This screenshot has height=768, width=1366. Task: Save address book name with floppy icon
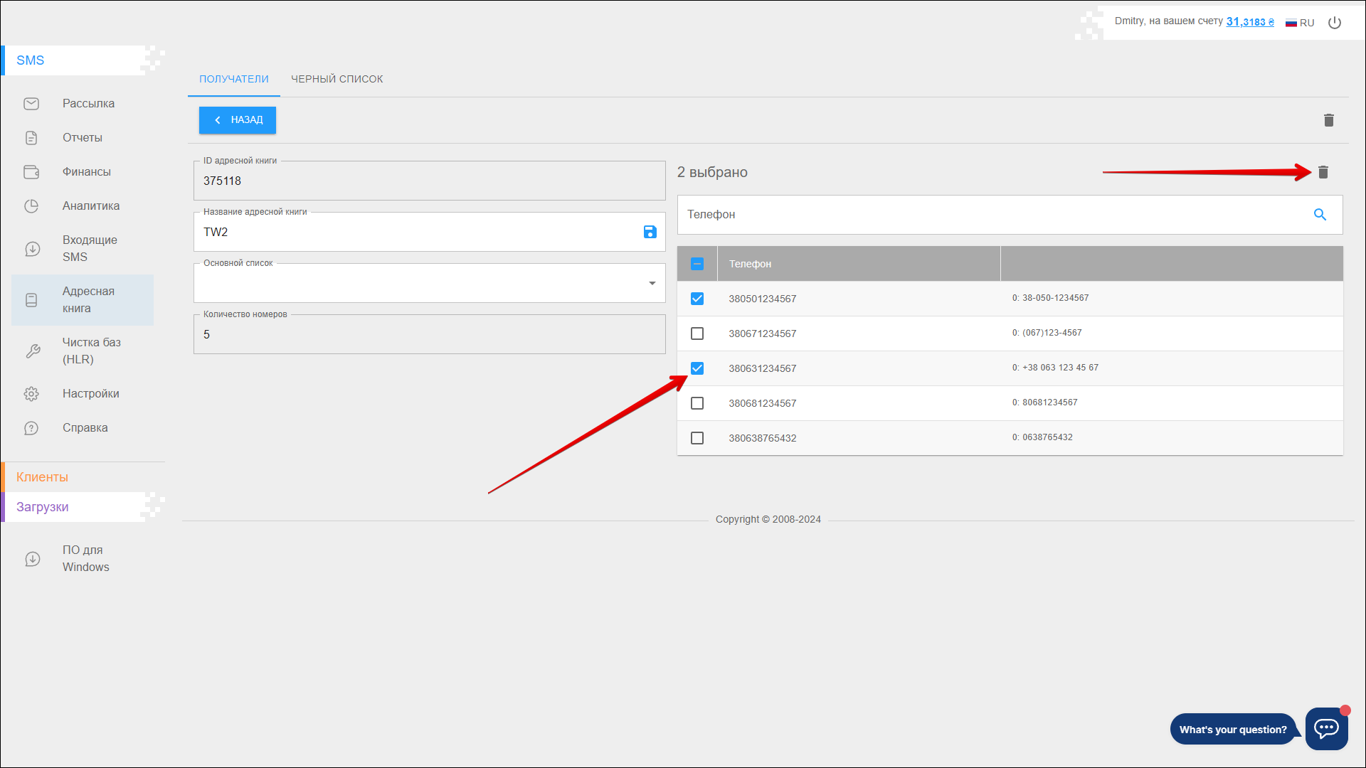point(650,232)
